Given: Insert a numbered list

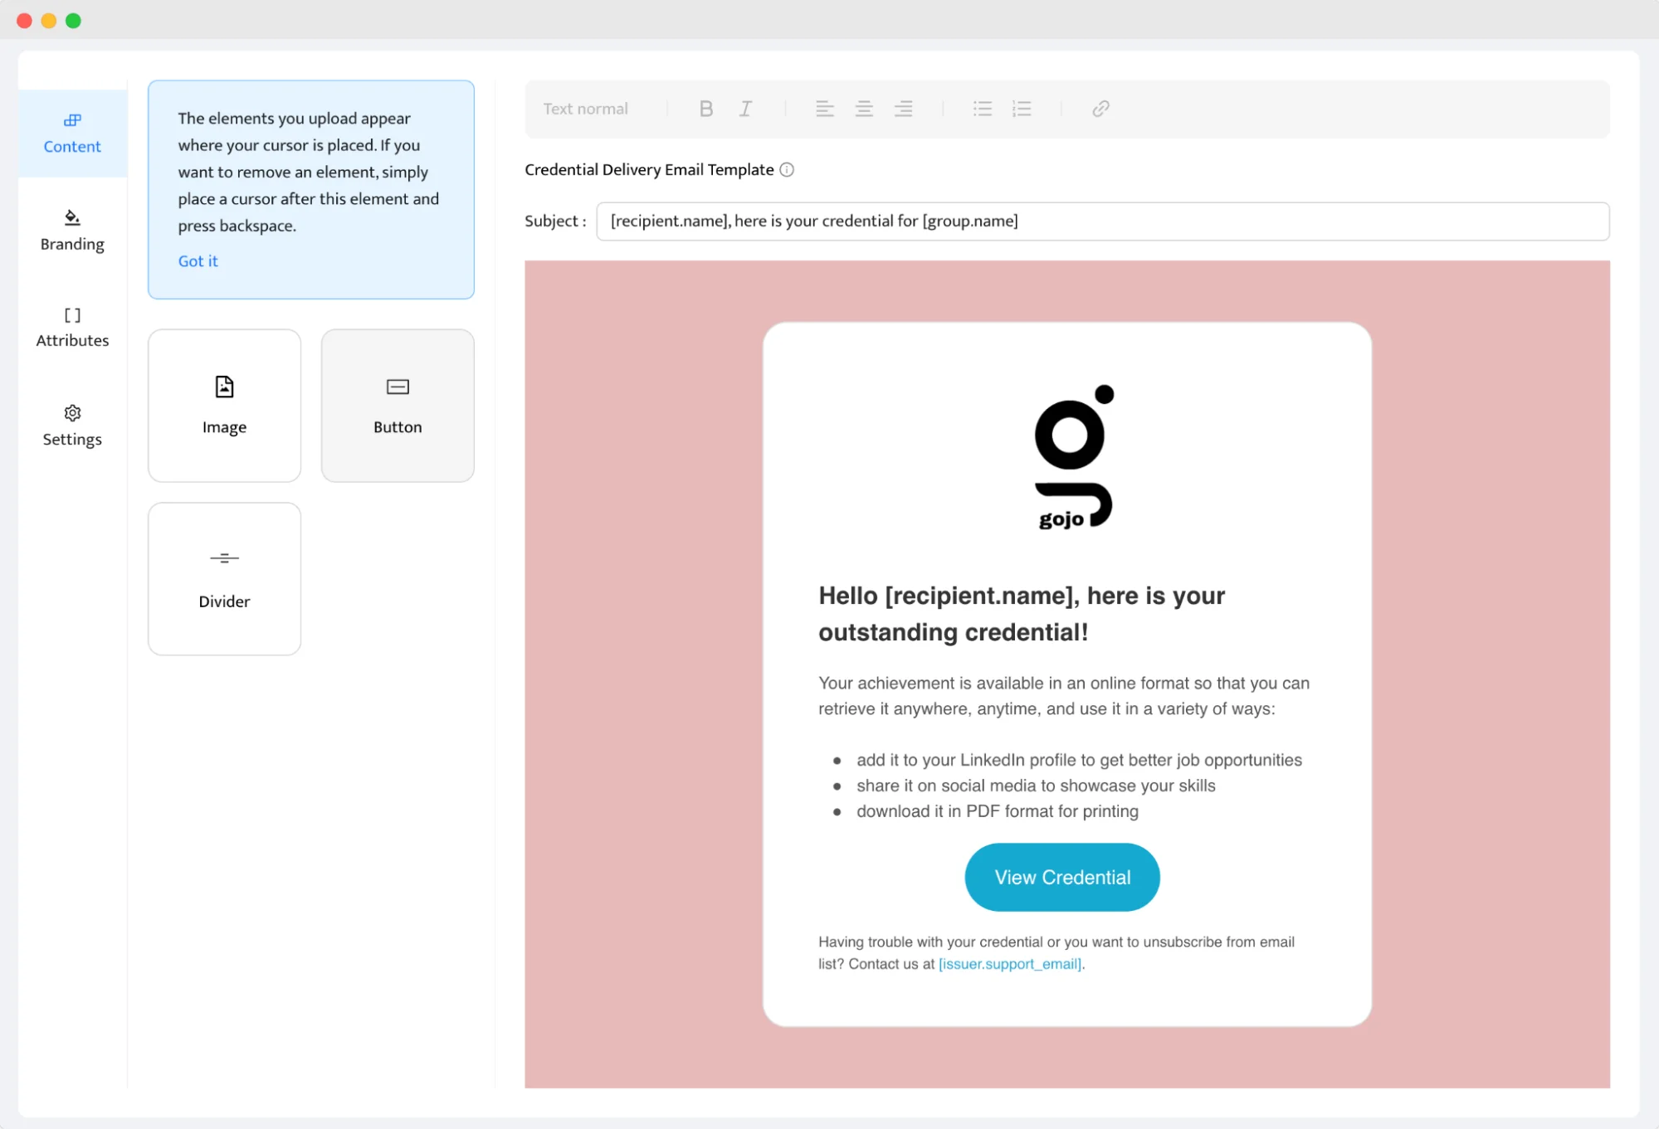Looking at the screenshot, I should (1022, 109).
